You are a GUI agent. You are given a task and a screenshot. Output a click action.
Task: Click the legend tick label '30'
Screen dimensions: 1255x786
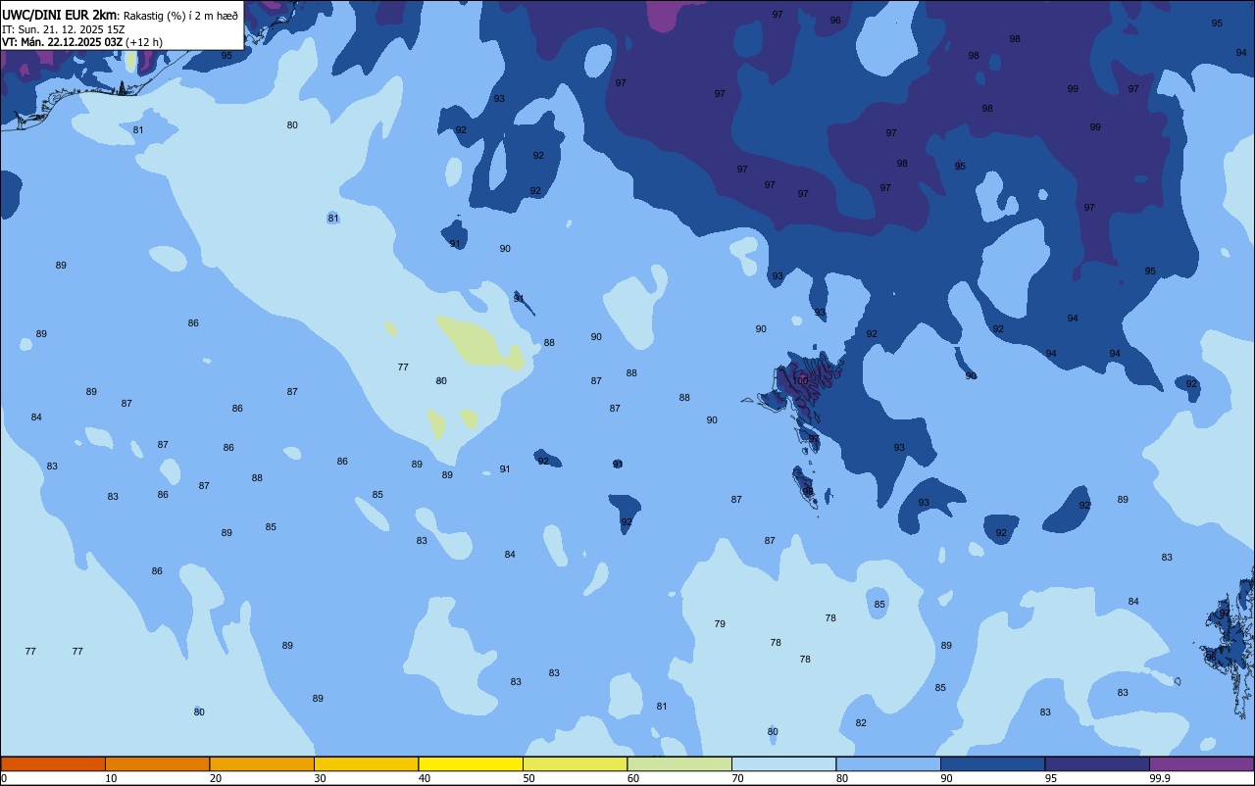(320, 778)
